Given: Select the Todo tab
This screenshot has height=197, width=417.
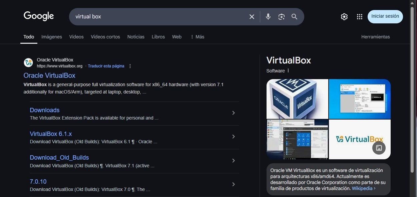Looking at the screenshot, I should point(29,37).
